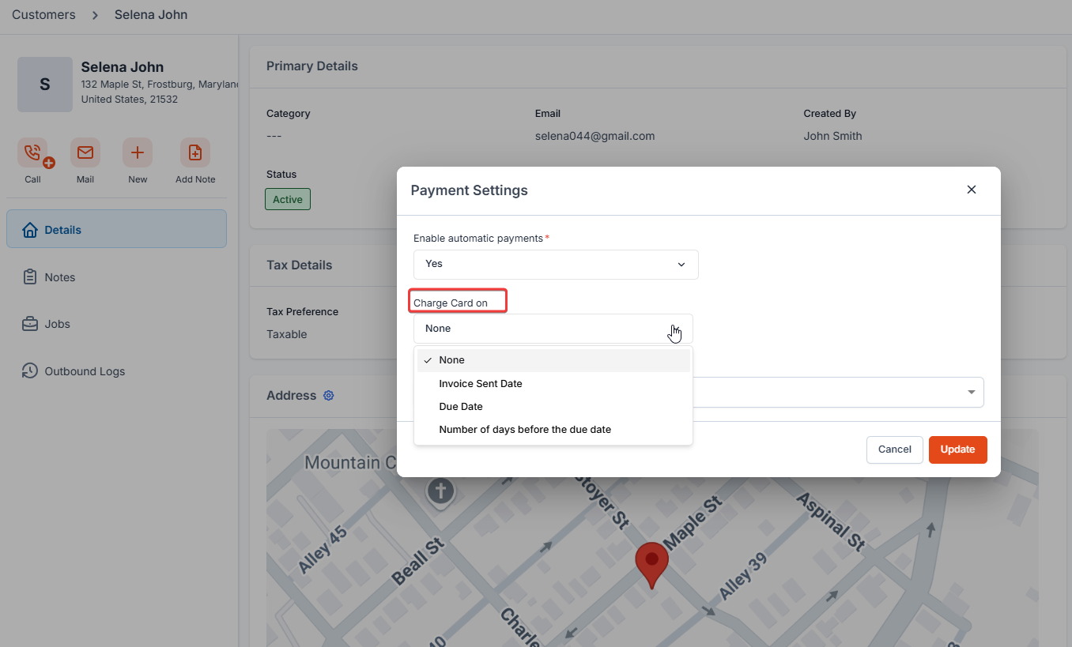Select Invoice Sent Date option

553,384
